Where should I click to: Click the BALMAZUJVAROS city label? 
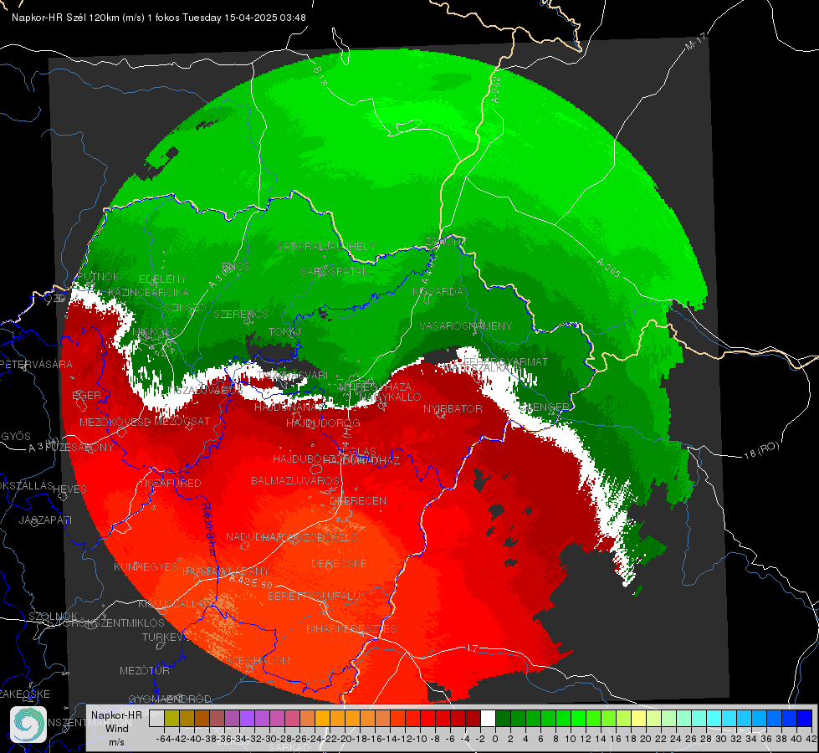tap(295, 480)
